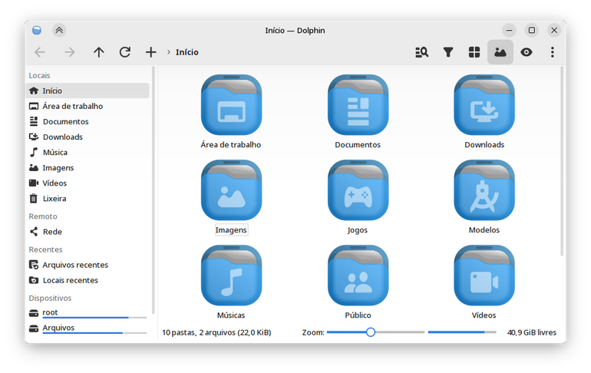Go up to parent folder arrow
591x373 pixels.
(99, 52)
